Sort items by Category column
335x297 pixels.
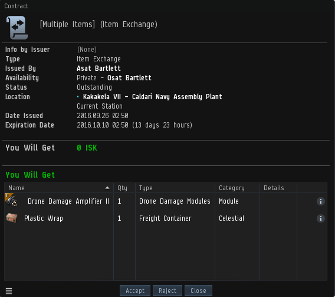tap(237, 188)
